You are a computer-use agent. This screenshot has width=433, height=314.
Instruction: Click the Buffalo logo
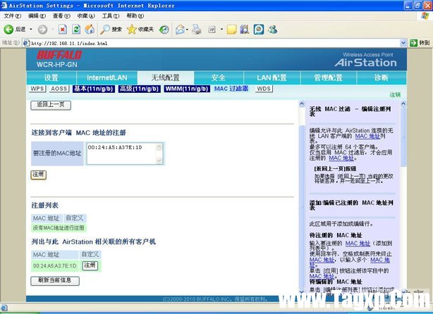(59, 55)
